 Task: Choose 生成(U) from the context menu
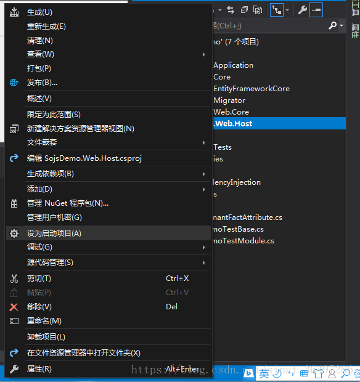(x=108, y=12)
